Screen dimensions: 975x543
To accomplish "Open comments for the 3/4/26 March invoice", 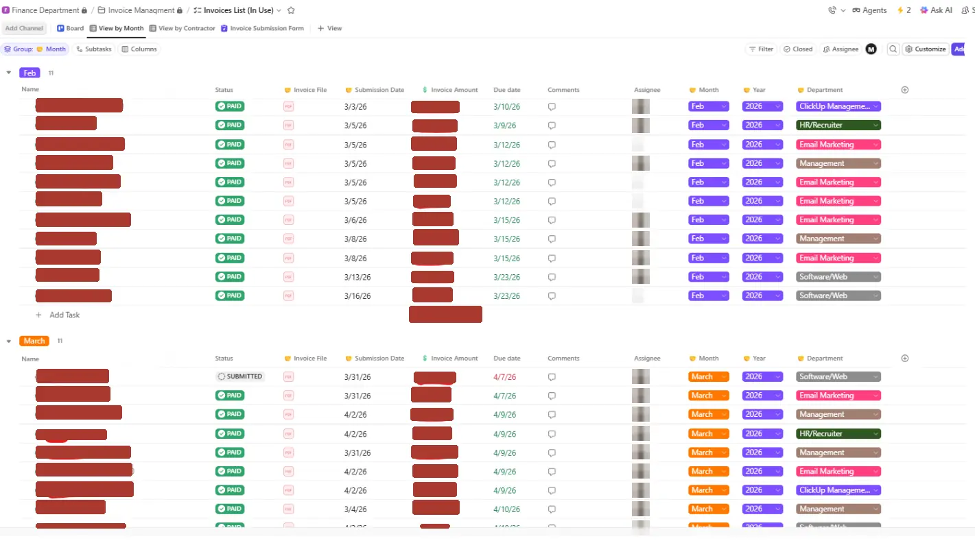I will [552, 509].
